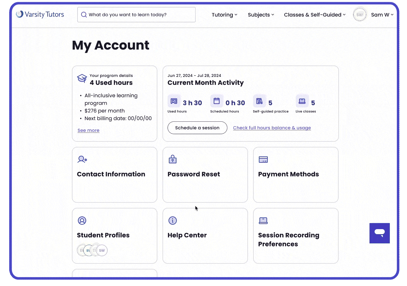The height and width of the screenshot is (286, 407).
Task: Select the Used hours monitor icon
Action: (x=174, y=101)
